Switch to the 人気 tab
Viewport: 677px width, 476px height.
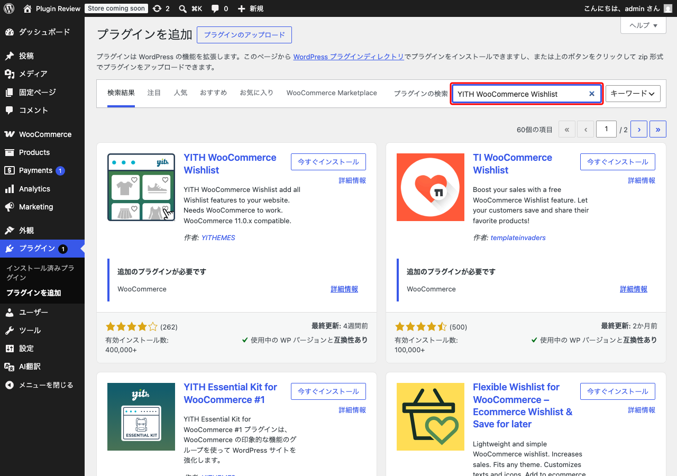tap(180, 93)
